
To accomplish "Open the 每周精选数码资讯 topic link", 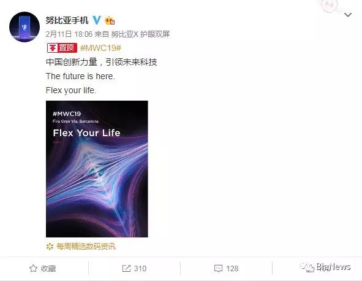I will pos(86,247).
